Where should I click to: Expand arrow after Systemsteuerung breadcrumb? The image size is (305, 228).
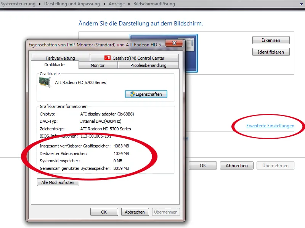click(x=40, y=4)
